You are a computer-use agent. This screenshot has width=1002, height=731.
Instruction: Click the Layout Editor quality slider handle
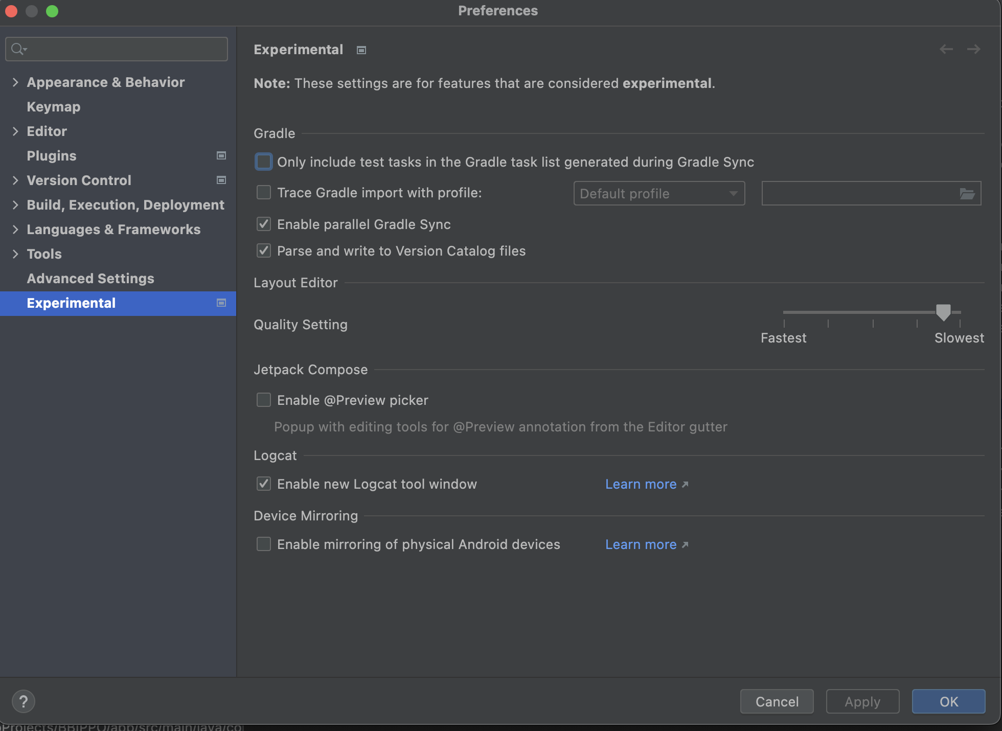click(943, 312)
